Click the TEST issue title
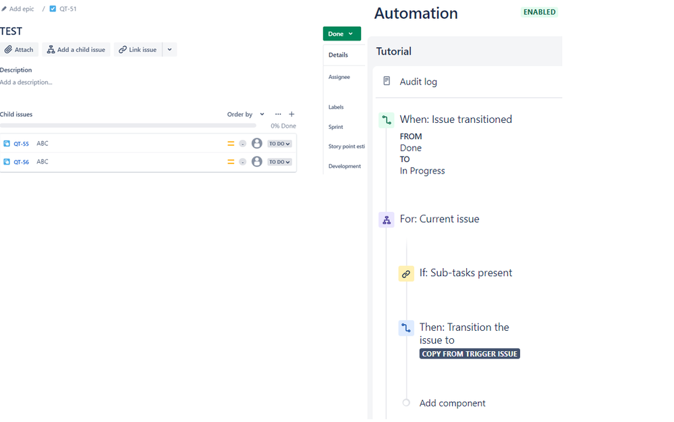674x422 pixels. (11, 32)
